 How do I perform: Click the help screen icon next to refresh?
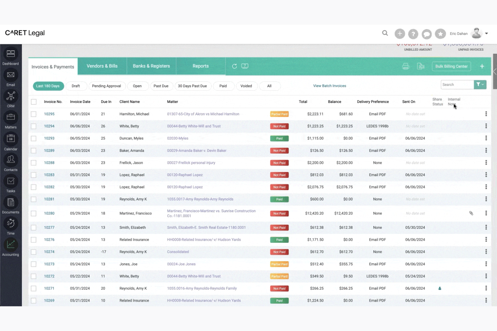pyautogui.click(x=245, y=66)
